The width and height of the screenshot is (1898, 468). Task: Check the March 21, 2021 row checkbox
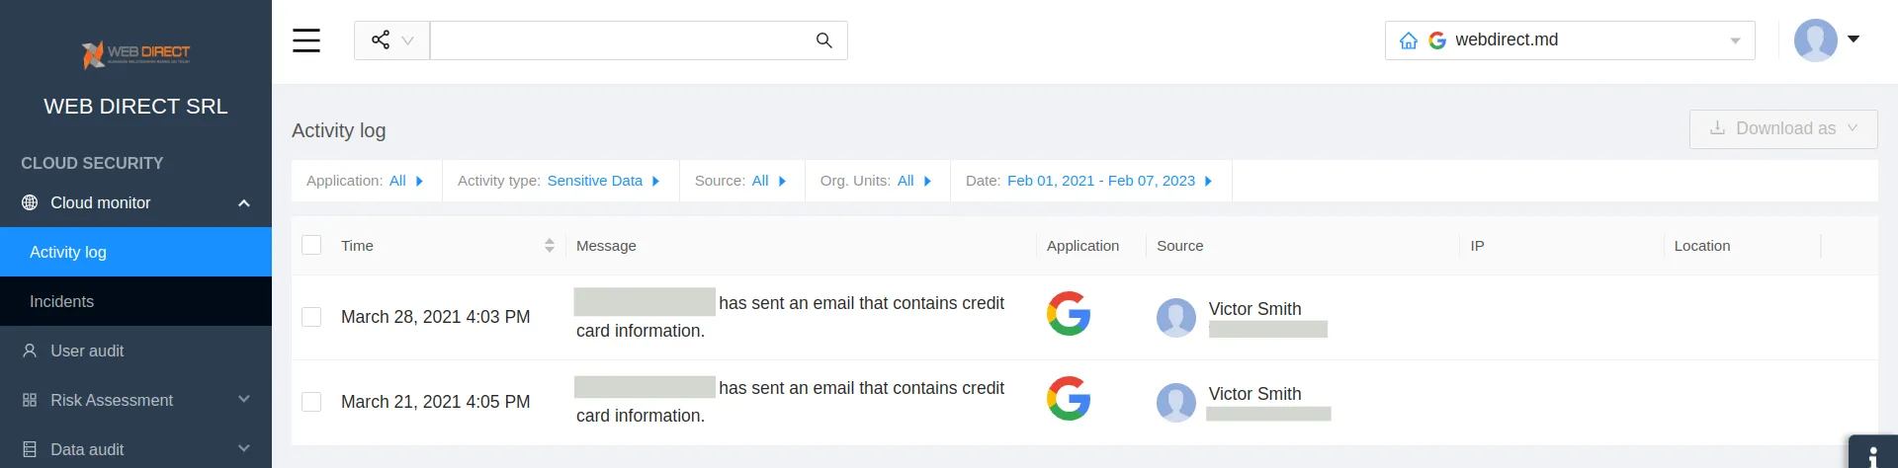(x=311, y=402)
